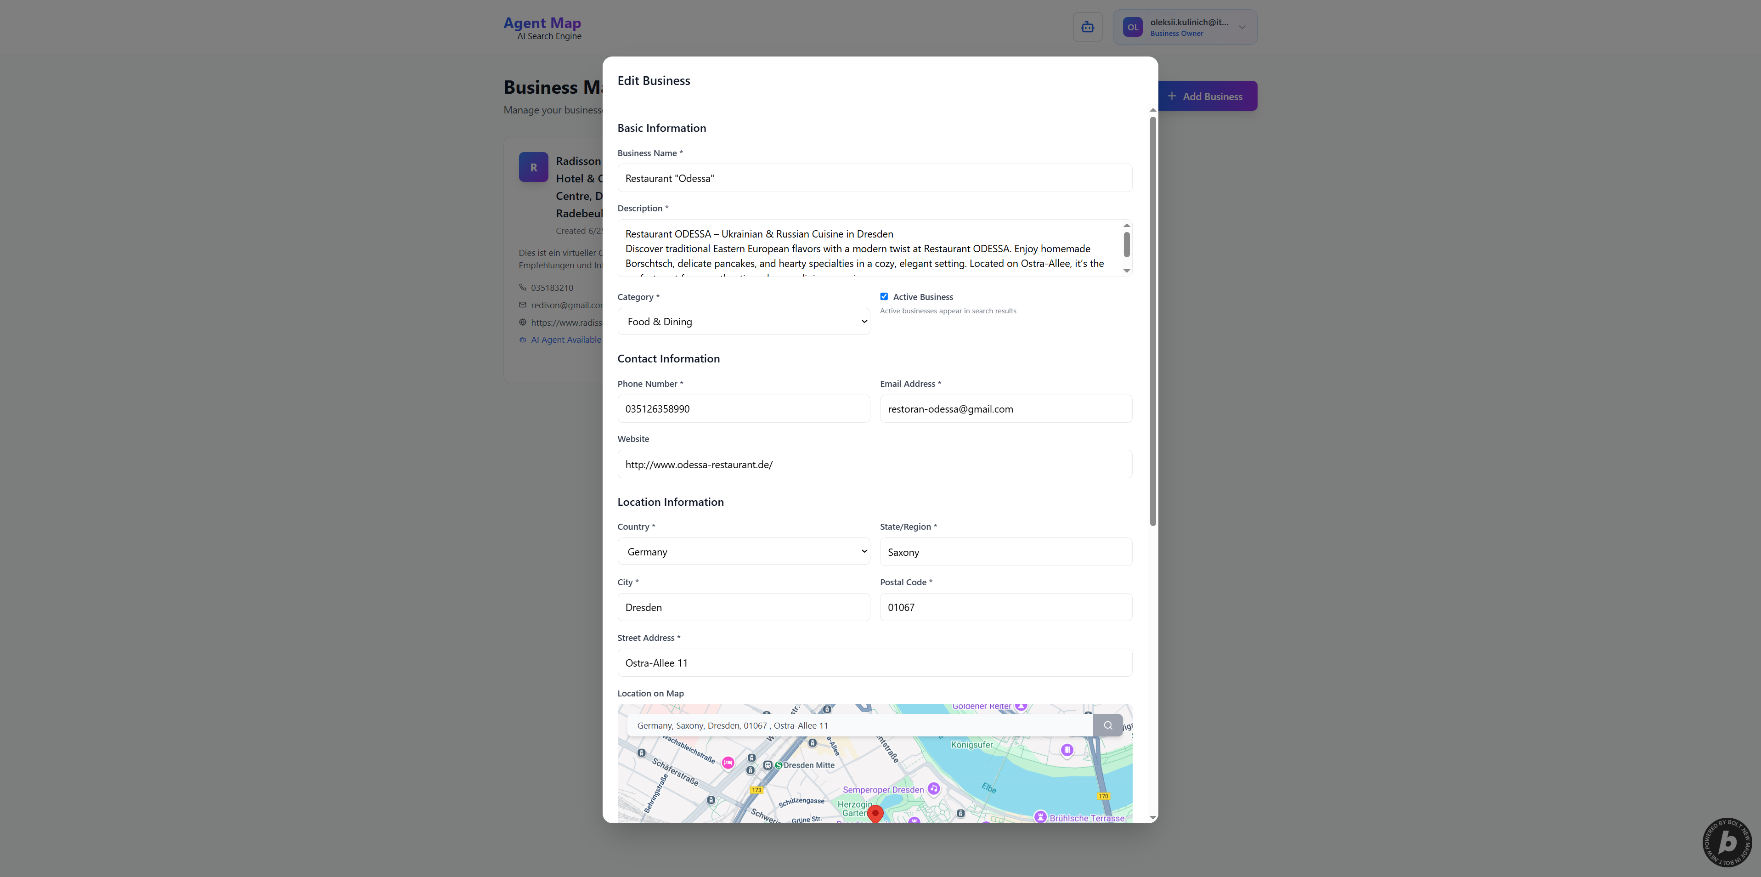
Task: Click the Website URL input field
Action: click(x=875, y=464)
